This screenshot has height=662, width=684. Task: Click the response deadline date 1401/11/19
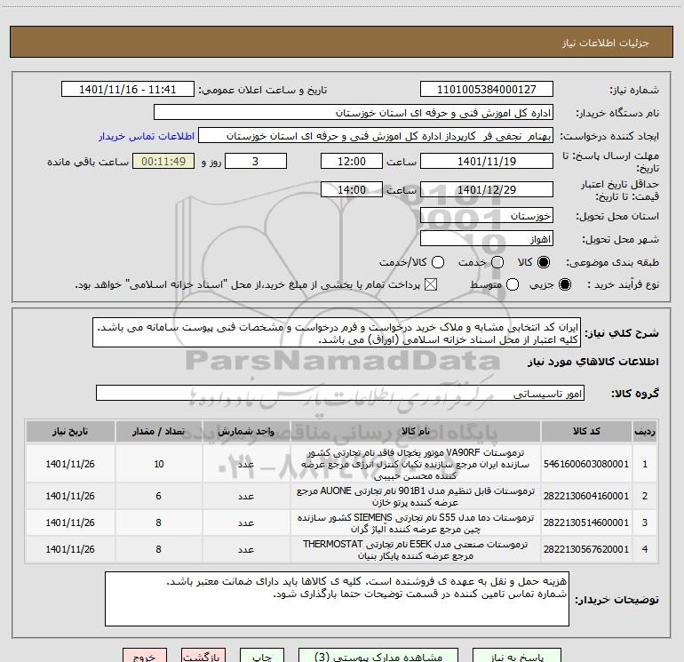[x=487, y=161]
